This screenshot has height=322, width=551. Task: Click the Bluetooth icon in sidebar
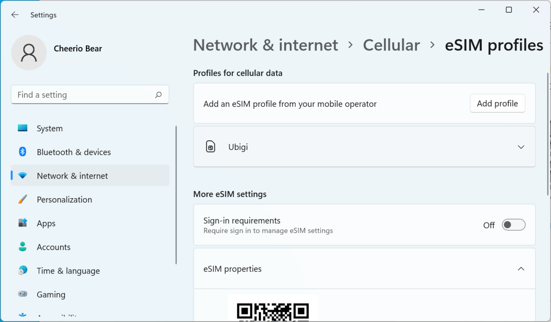[x=22, y=152]
